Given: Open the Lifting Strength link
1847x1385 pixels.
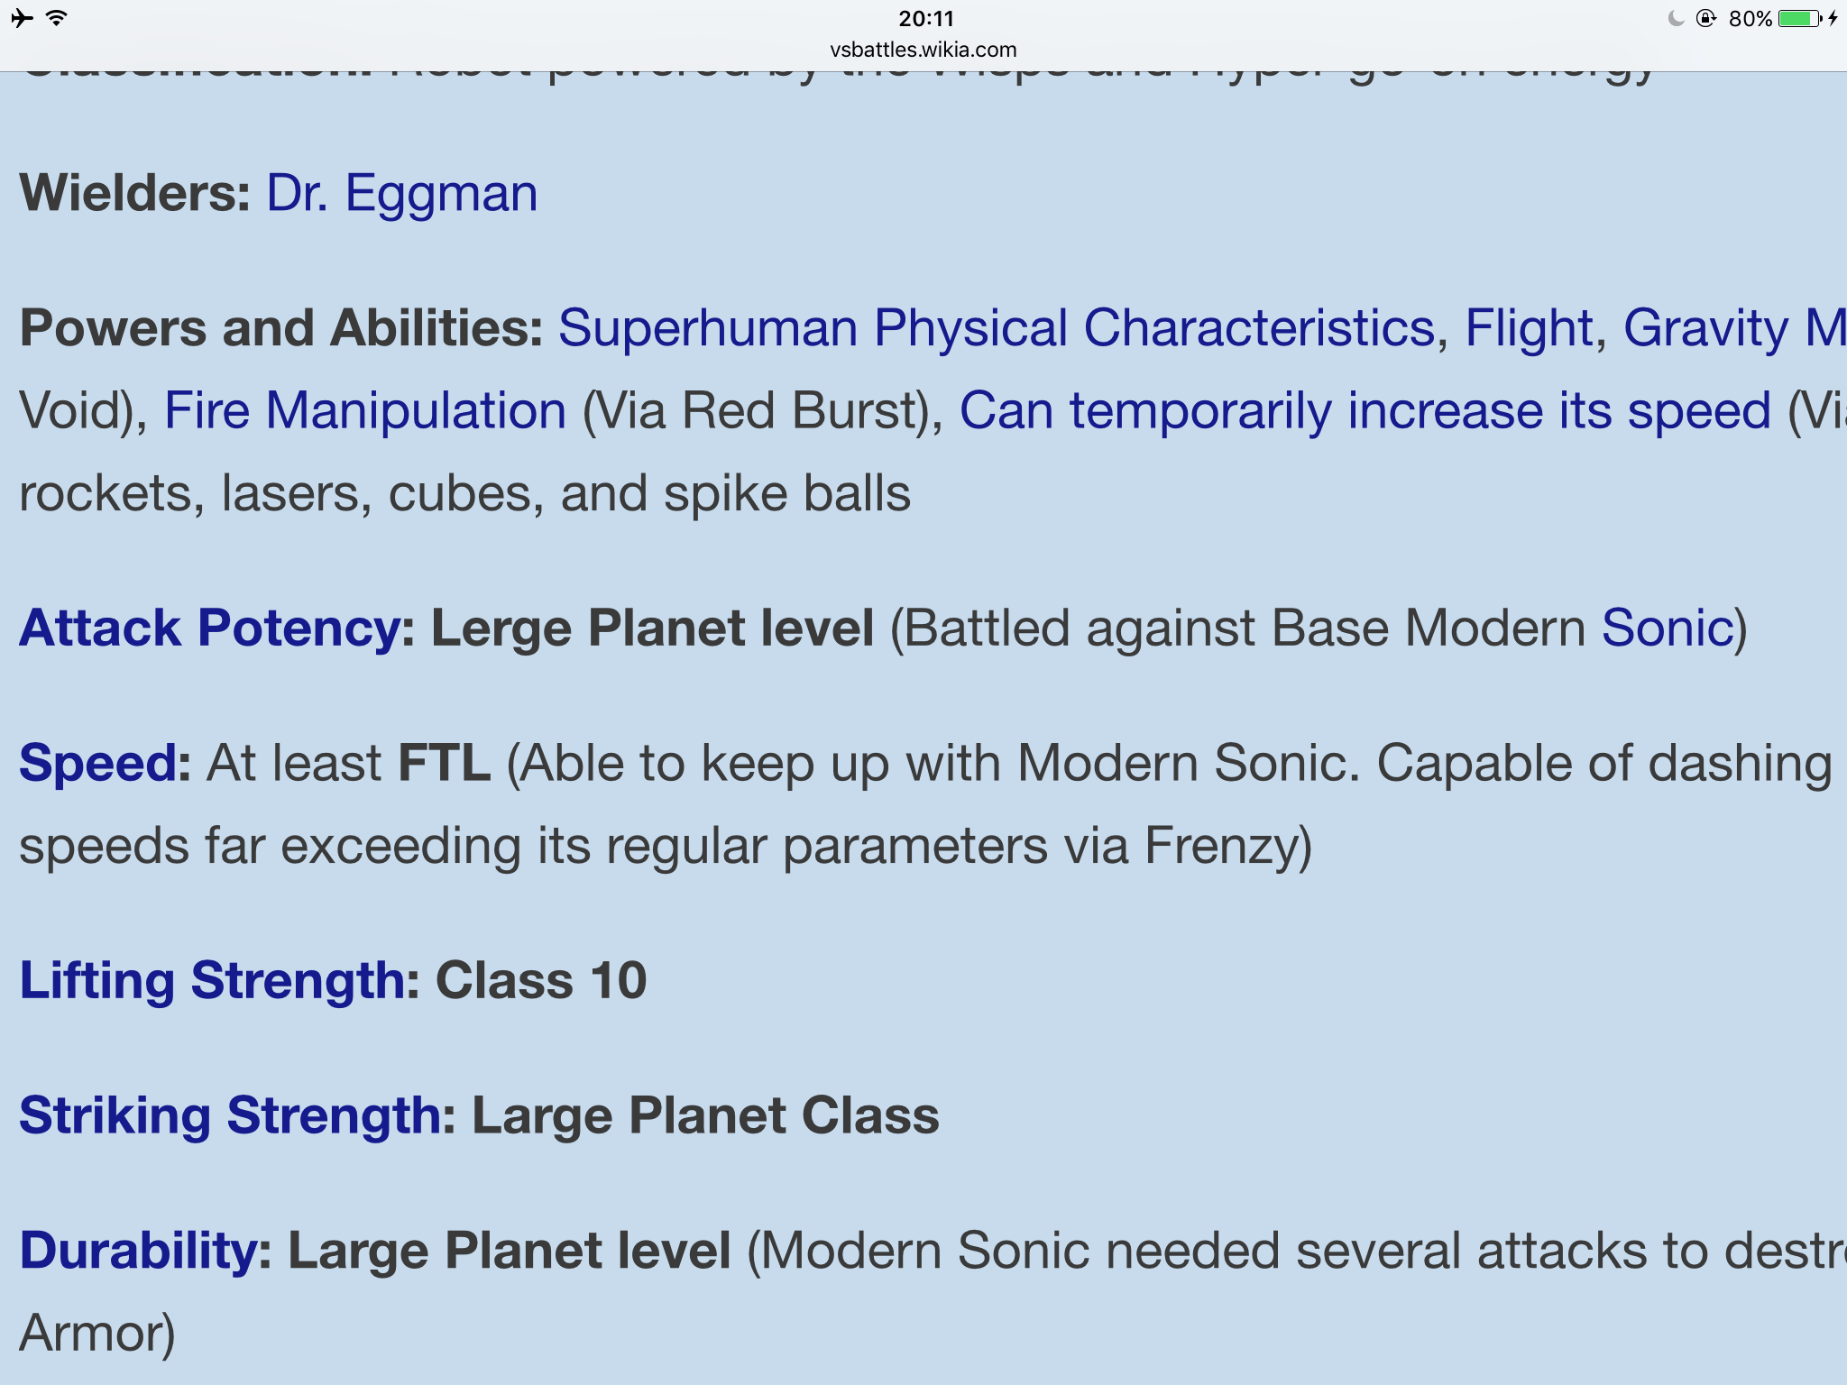Looking at the screenshot, I should [213, 980].
